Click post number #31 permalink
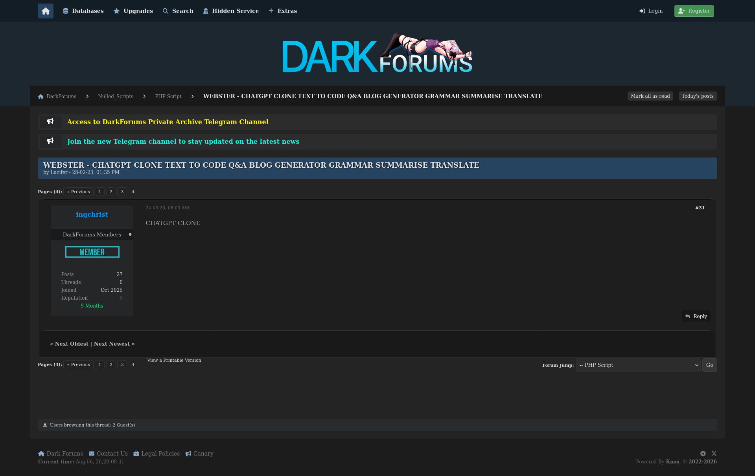Image resolution: width=755 pixels, height=476 pixels. pyautogui.click(x=700, y=208)
